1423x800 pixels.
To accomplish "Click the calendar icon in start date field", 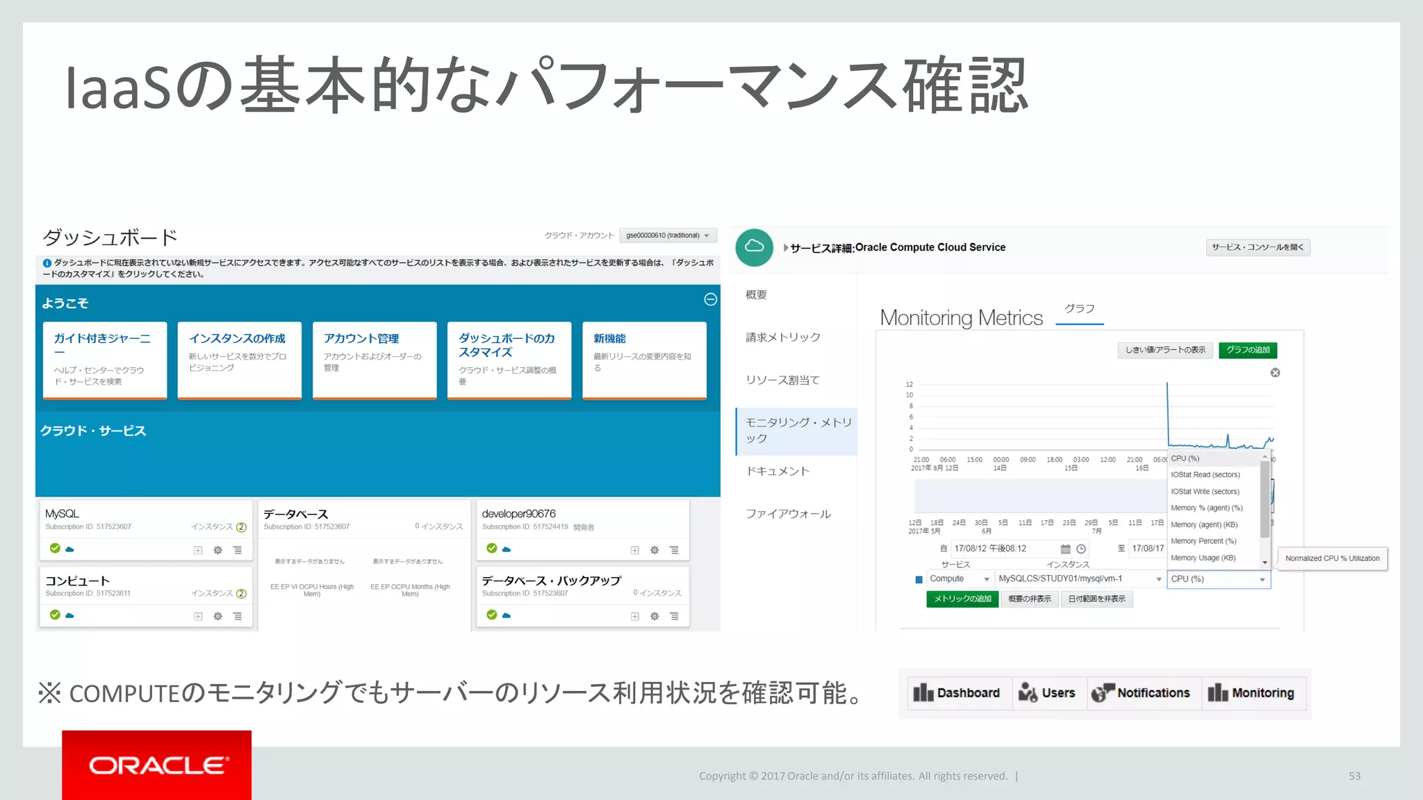I will (x=1065, y=549).
